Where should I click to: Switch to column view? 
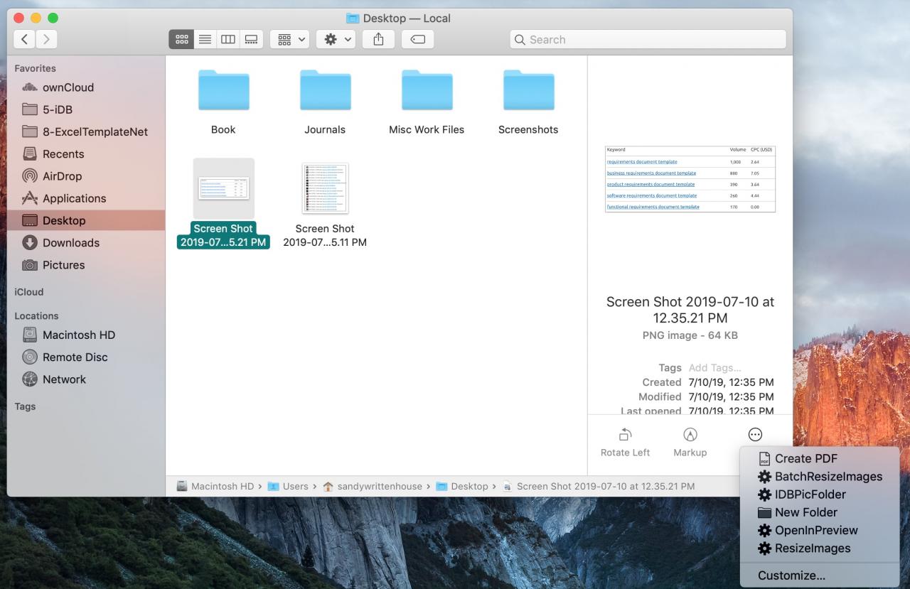click(x=228, y=40)
